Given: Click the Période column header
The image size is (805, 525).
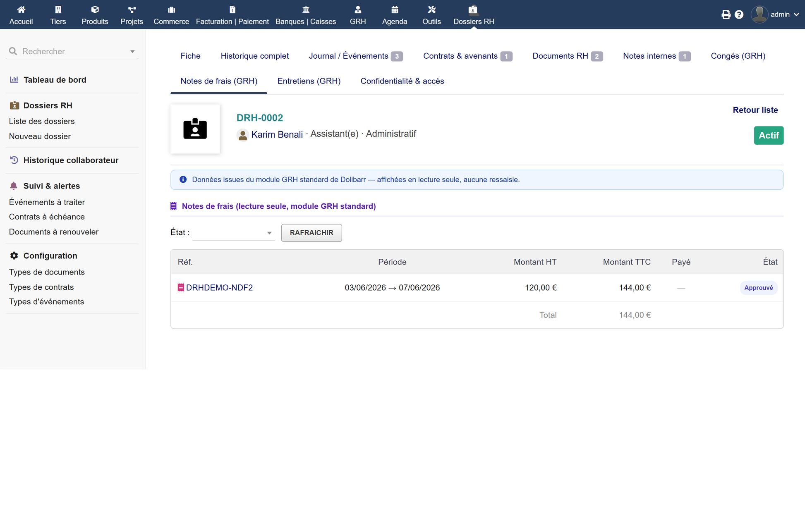Looking at the screenshot, I should coord(392,262).
